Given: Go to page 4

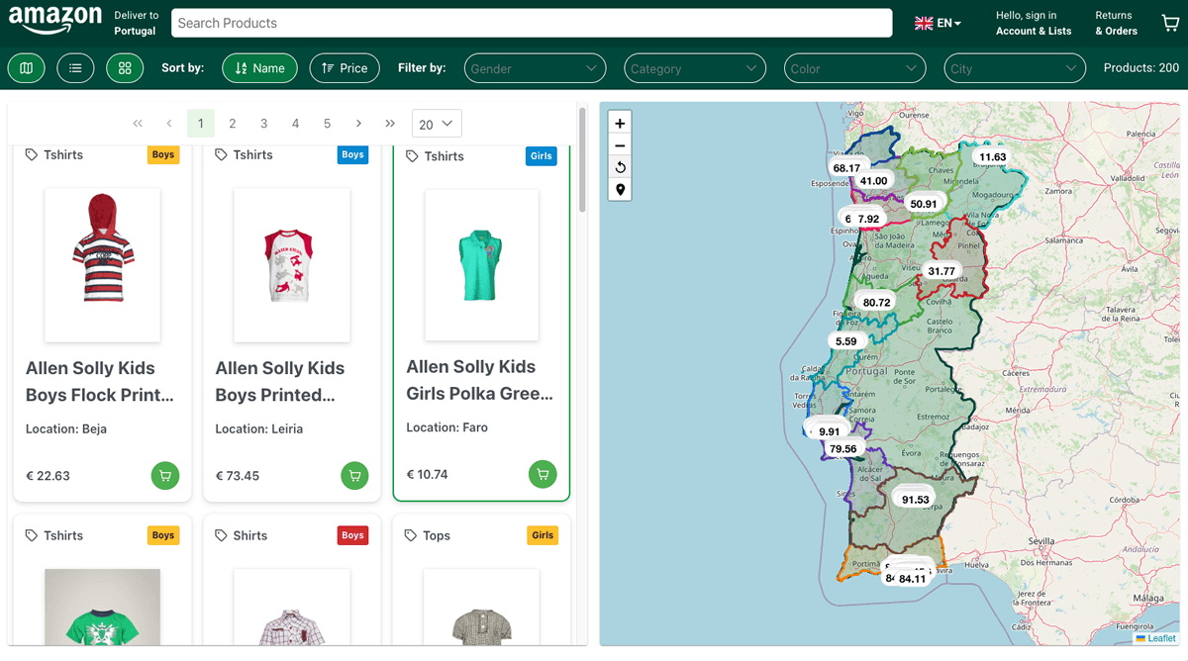Looking at the screenshot, I should pyautogui.click(x=295, y=124).
